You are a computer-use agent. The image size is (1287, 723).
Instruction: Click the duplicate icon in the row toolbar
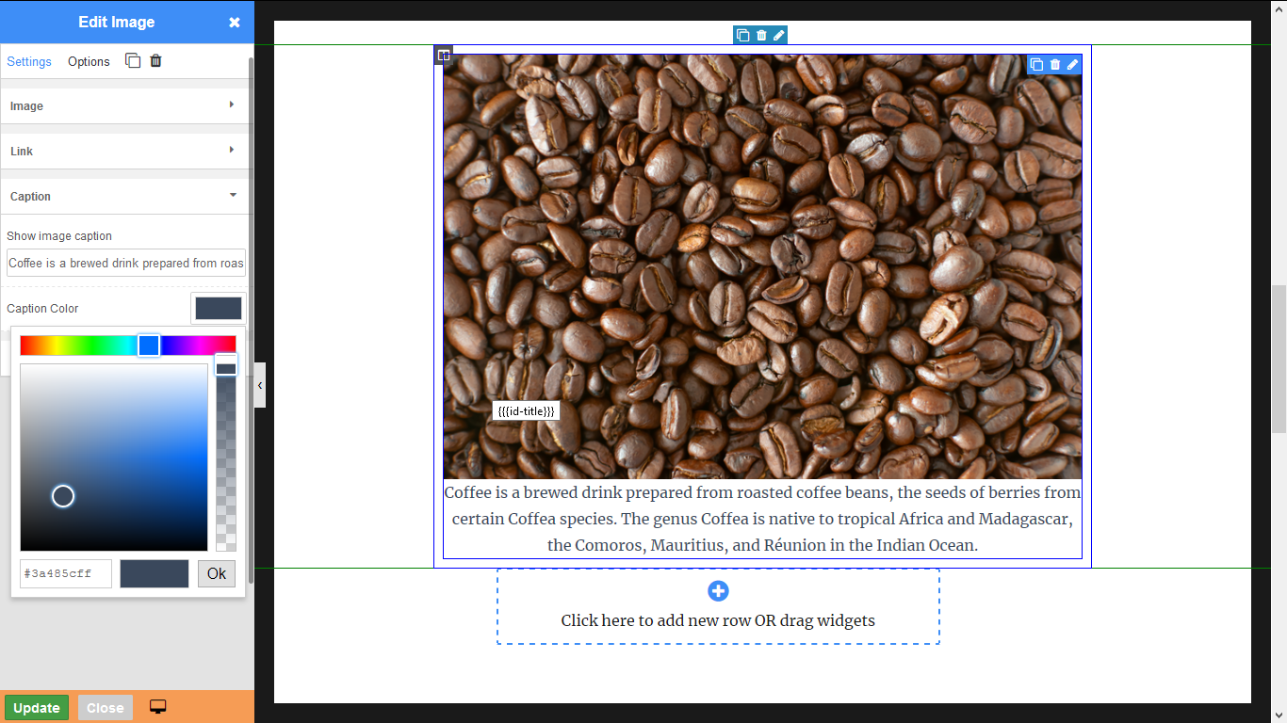(742, 36)
